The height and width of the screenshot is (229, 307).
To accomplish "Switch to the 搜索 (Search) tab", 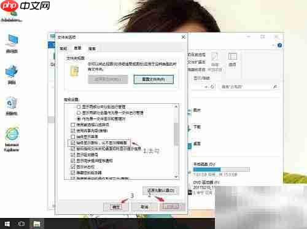I will (92, 49).
